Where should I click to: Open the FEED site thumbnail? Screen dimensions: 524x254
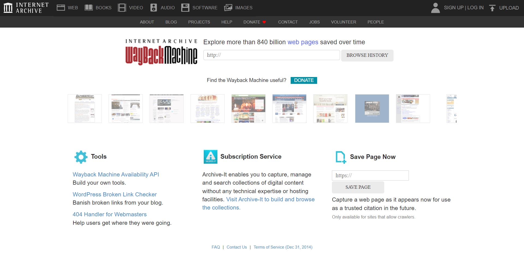coord(207,109)
